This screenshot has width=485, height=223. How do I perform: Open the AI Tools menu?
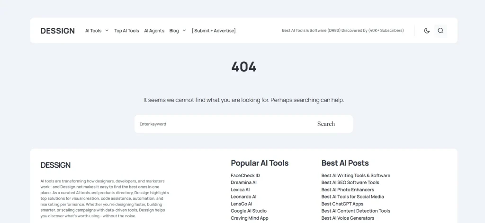tap(93, 31)
